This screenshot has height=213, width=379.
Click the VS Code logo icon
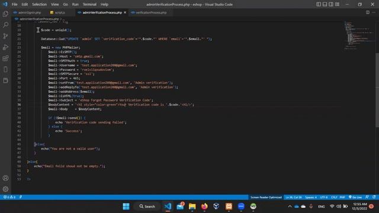click(5, 4)
